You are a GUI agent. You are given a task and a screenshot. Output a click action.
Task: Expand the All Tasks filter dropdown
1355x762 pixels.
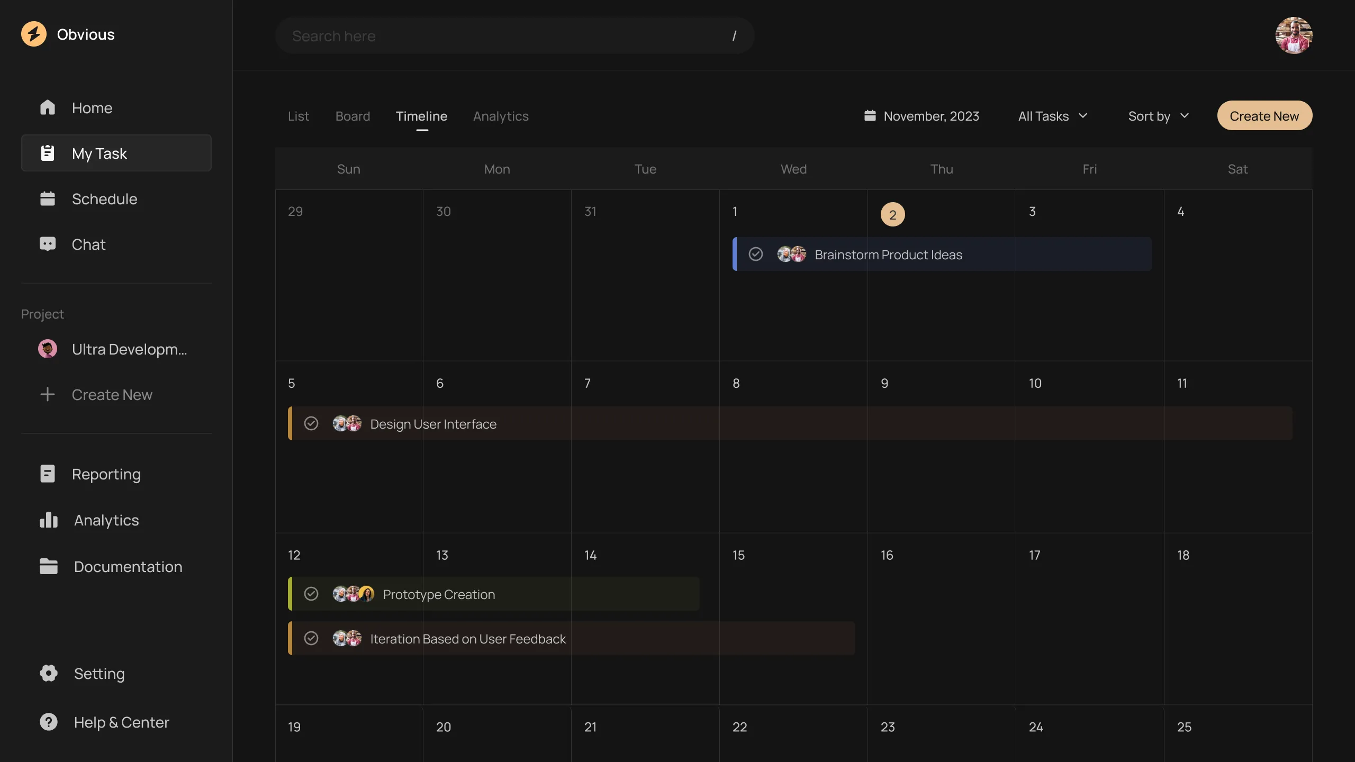tap(1052, 116)
